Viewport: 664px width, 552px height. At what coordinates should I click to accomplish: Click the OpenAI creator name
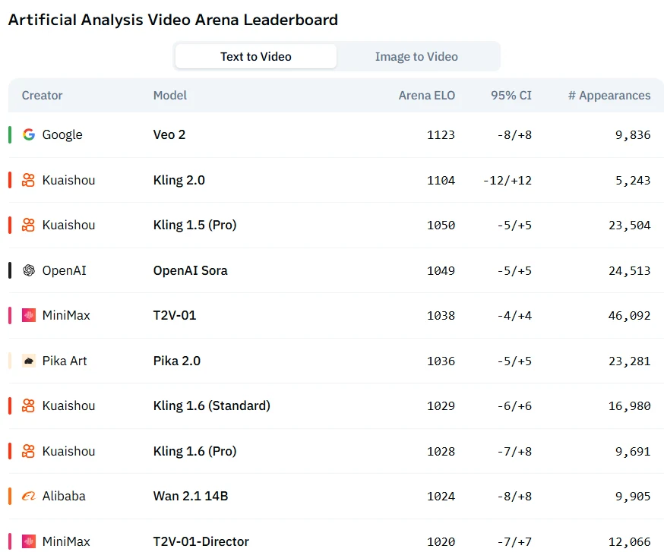[x=65, y=270]
